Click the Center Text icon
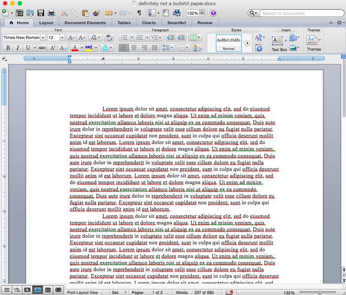Screen dimensions: 346x295 click(x=134, y=47)
